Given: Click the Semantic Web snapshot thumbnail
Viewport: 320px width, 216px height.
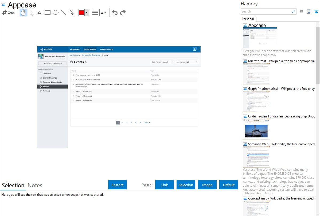Looking at the screenshot, I should point(256,157).
